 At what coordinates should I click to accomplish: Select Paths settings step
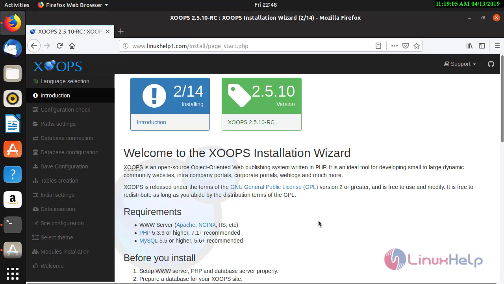coord(70,124)
